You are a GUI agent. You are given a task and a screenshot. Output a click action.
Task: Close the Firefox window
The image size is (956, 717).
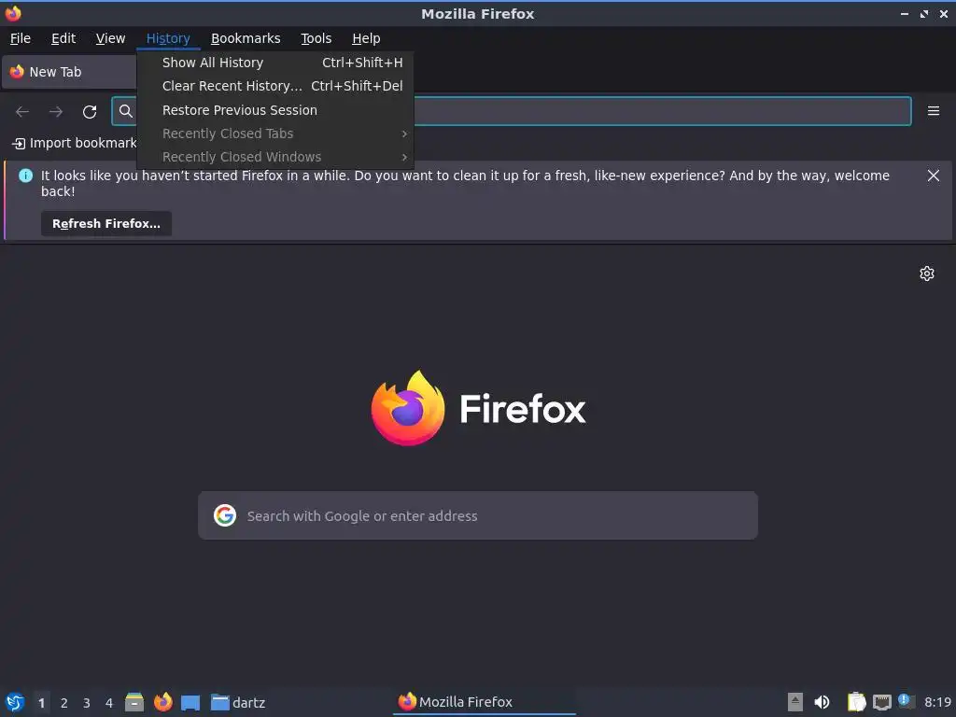point(943,13)
